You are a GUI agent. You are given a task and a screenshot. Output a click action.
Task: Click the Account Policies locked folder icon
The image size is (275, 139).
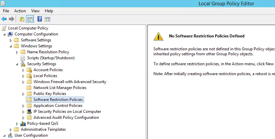[x=29, y=70]
